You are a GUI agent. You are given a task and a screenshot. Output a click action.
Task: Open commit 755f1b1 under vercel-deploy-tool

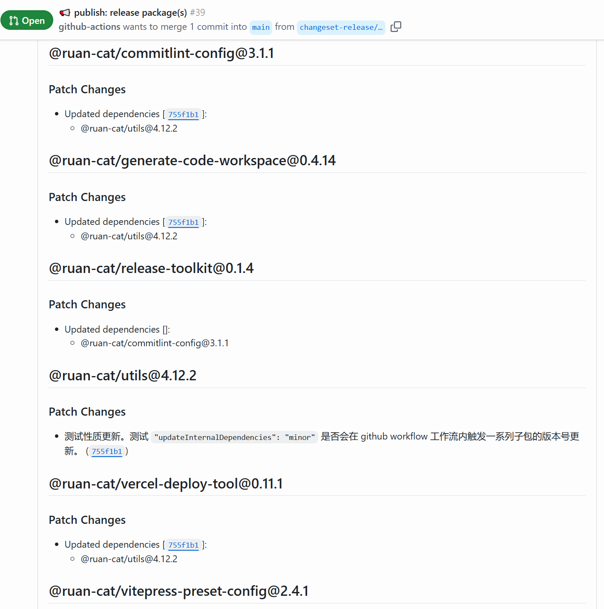click(x=183, y=545)
